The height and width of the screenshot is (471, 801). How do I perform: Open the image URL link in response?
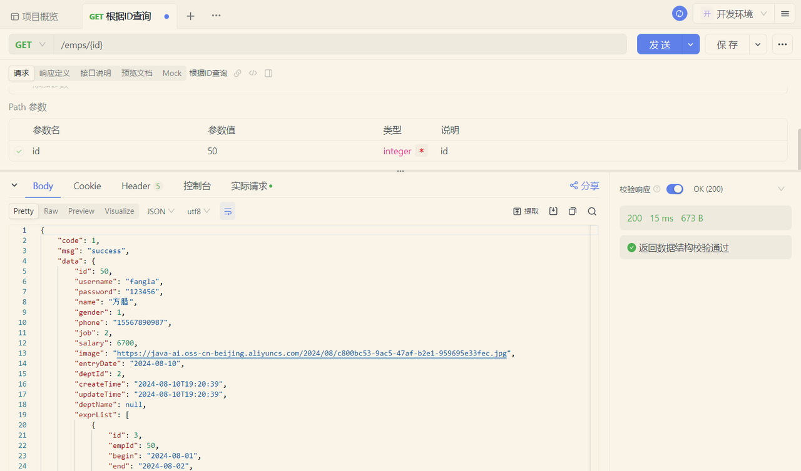coord(312,354)
